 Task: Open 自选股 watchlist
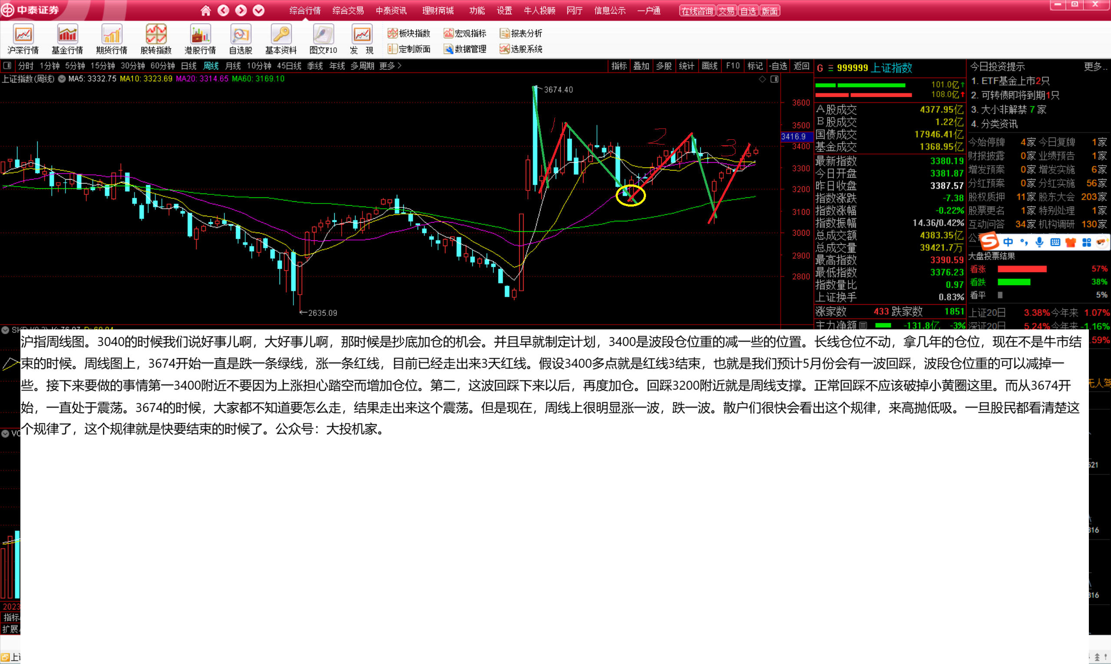coord(241,40)
